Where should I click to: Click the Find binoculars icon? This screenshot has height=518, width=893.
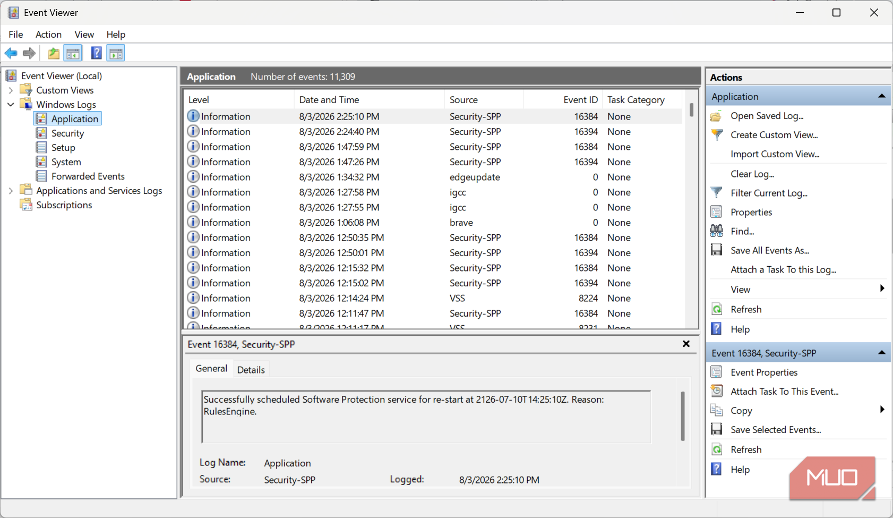point(716,231)
